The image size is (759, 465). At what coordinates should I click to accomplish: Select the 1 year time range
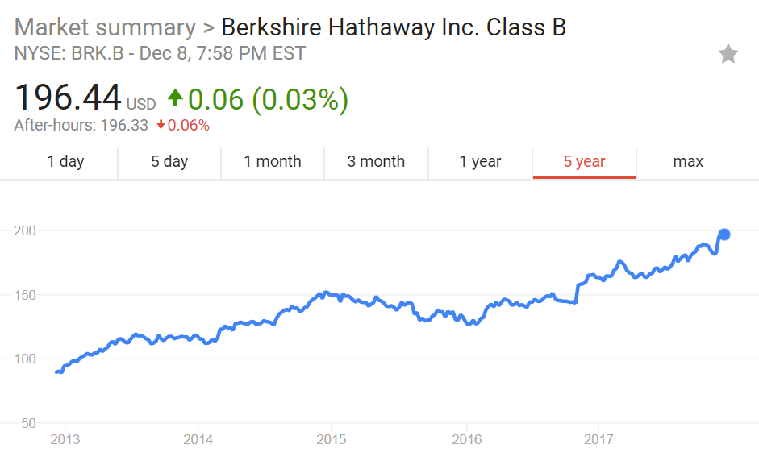[x=480, y=161]
